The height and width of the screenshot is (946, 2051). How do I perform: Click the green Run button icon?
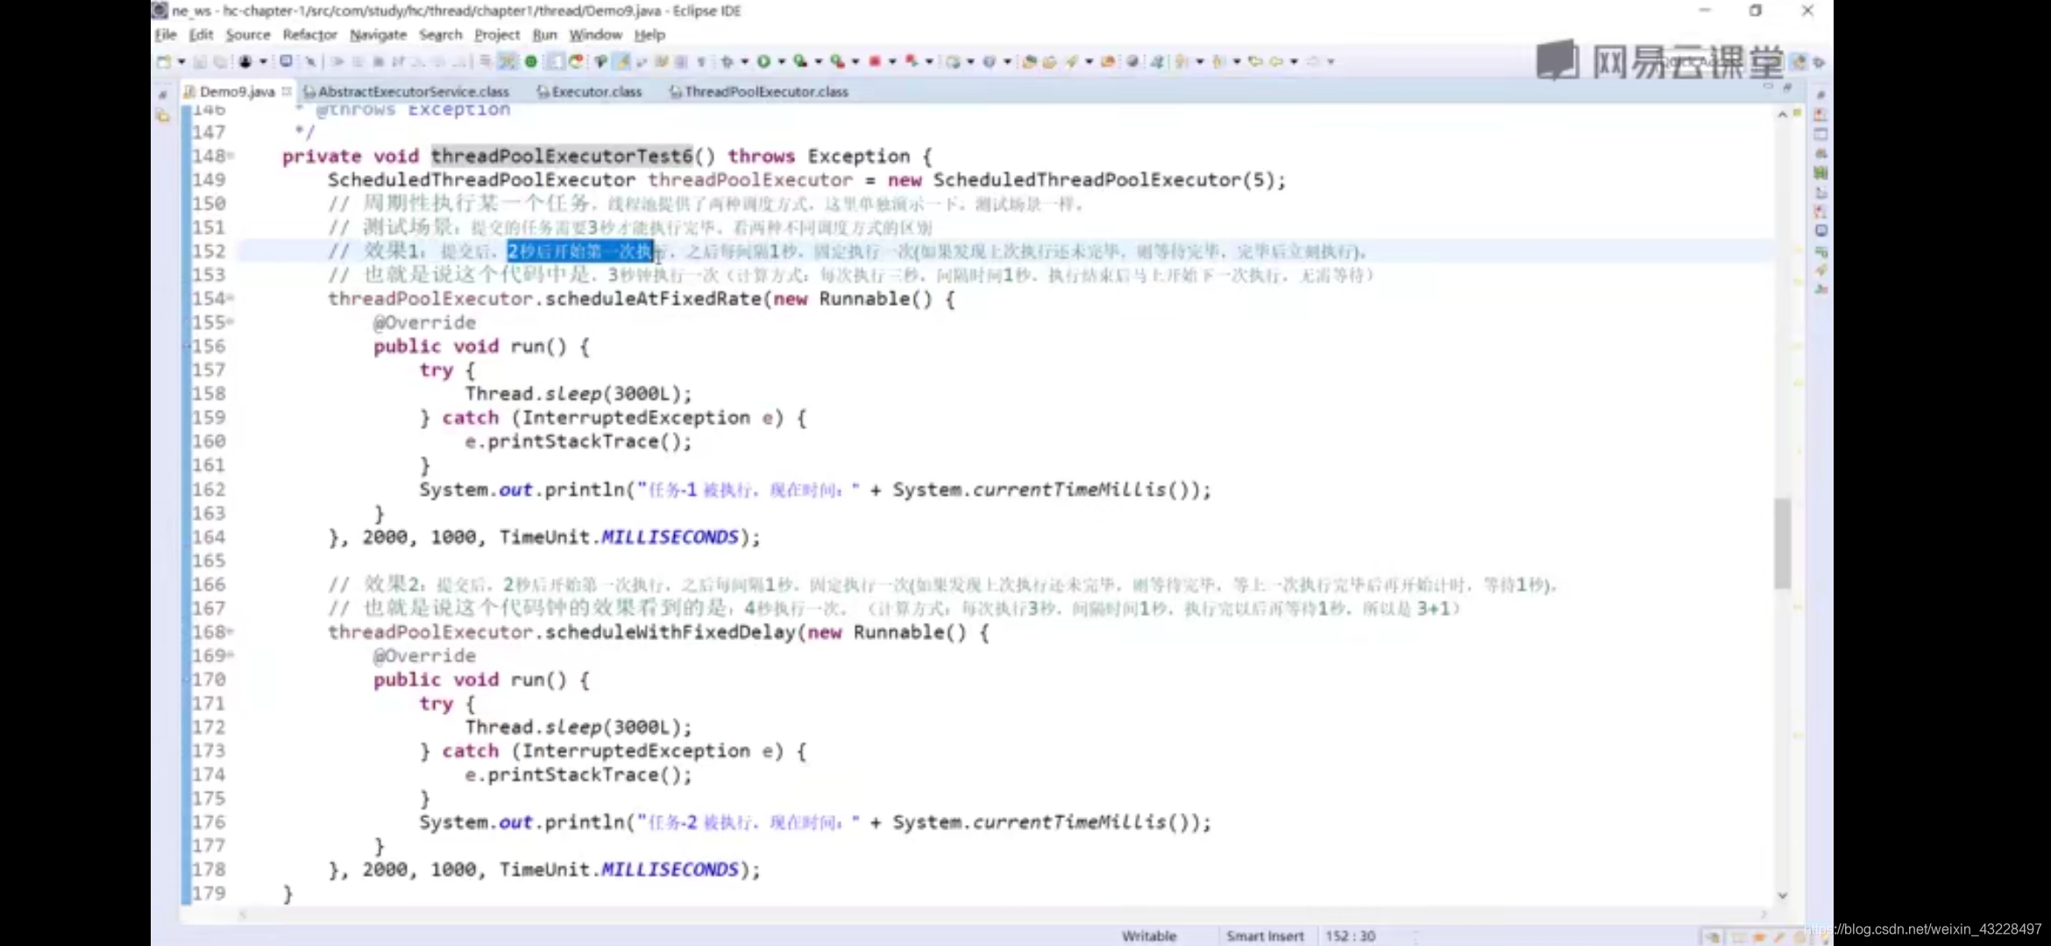point(763,61)
